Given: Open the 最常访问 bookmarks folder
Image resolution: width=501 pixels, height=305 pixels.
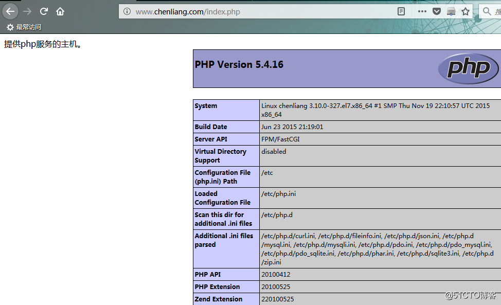Looking at the screenshot, I should coord(24,27).
